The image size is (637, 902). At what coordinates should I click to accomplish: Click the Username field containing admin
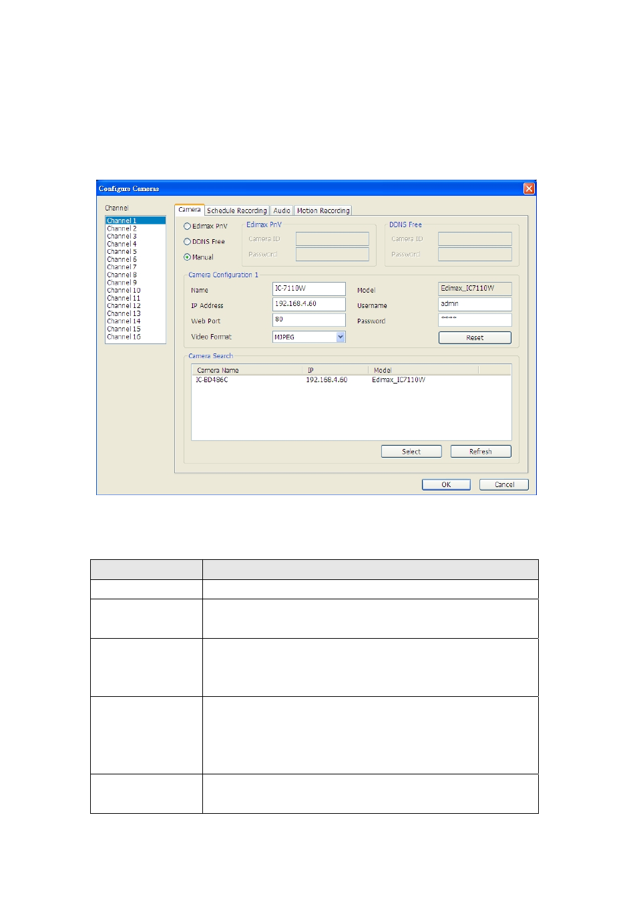click(x=475, y=304)
